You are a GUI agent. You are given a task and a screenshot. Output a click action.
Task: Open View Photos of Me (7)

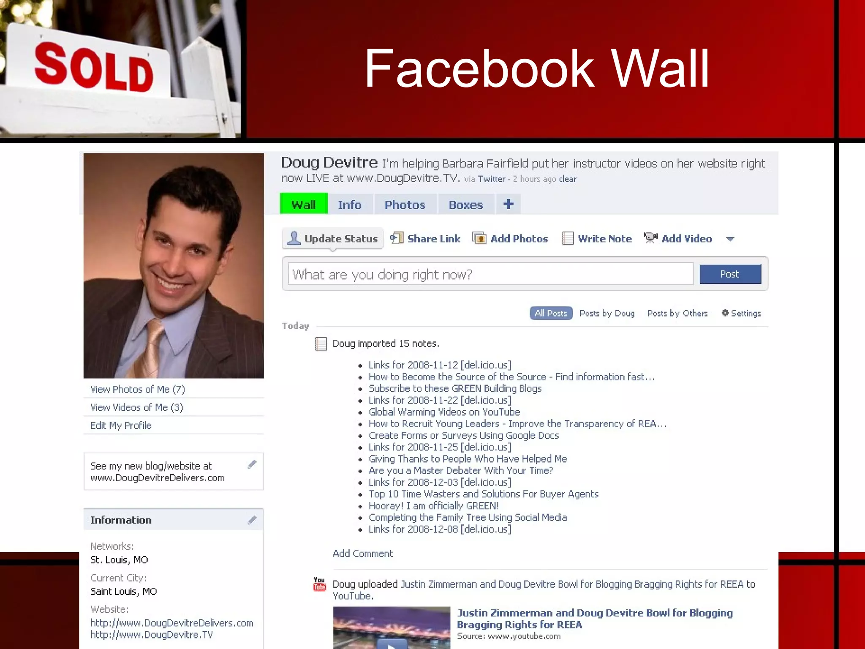138,389
